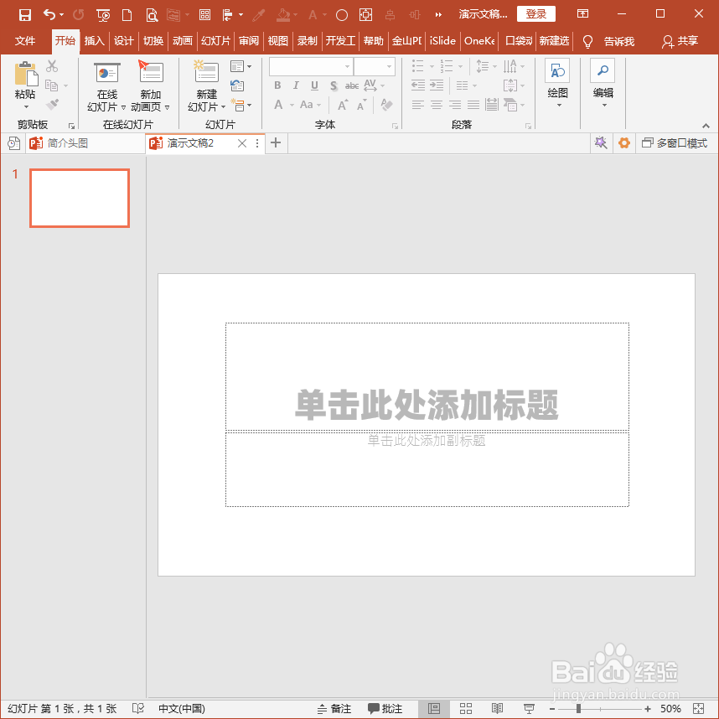Viewport: 719px width, 719px height.
Task: Open line spacing options
Action: 486,66
